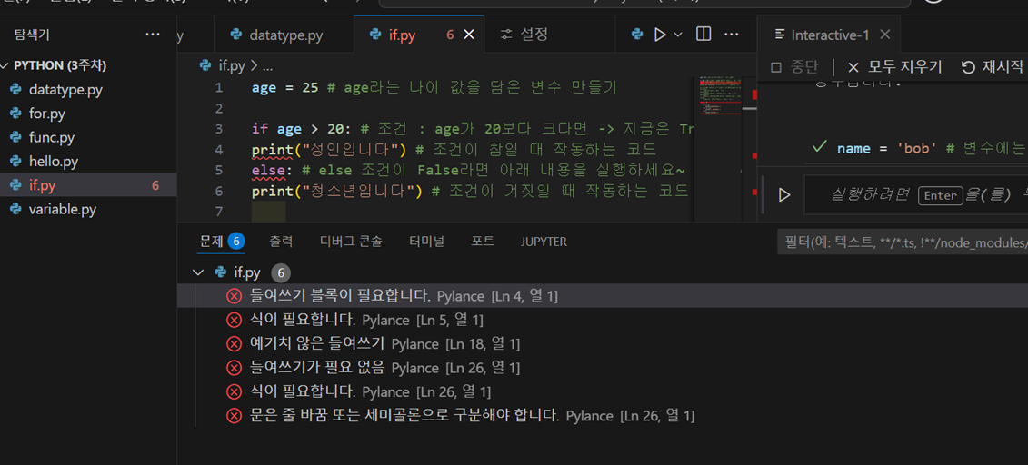Select error 식이 필요합니다 at Ln 5

[603, 320]
